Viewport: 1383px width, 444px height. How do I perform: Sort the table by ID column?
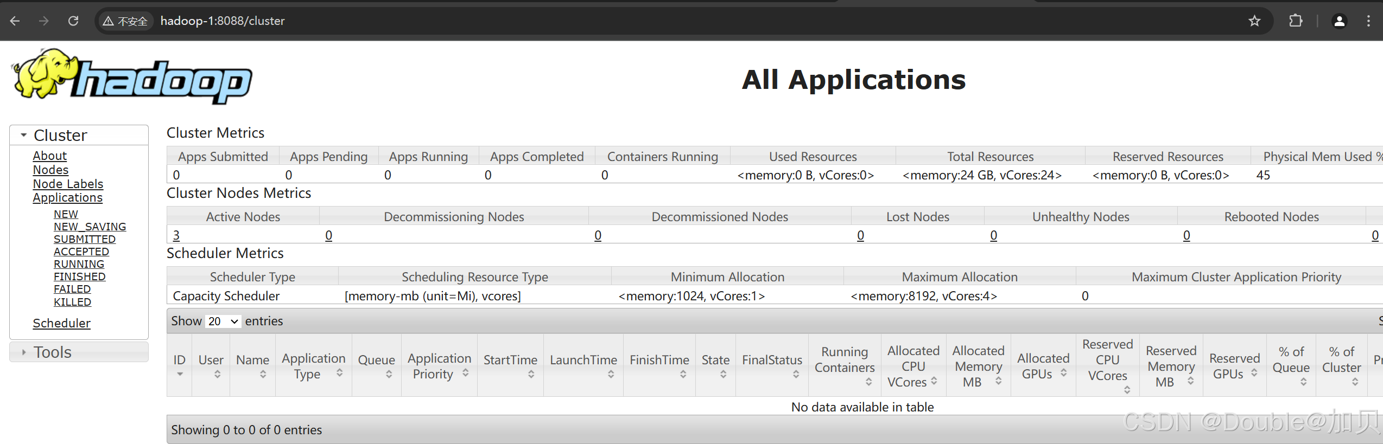[179, 365]
